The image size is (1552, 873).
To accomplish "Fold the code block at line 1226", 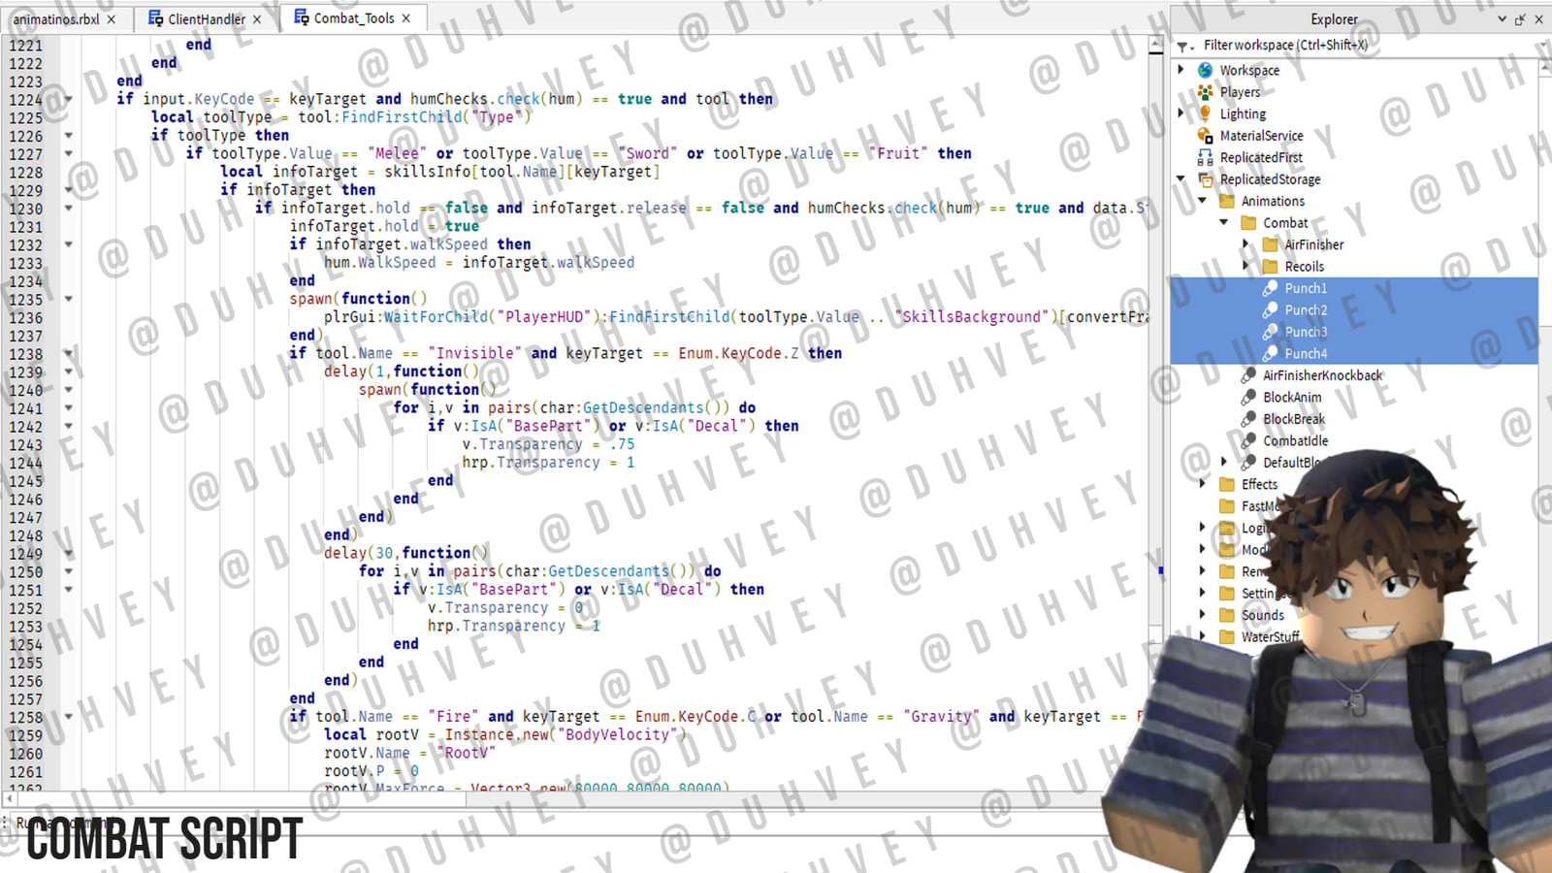I will (69, 136).
